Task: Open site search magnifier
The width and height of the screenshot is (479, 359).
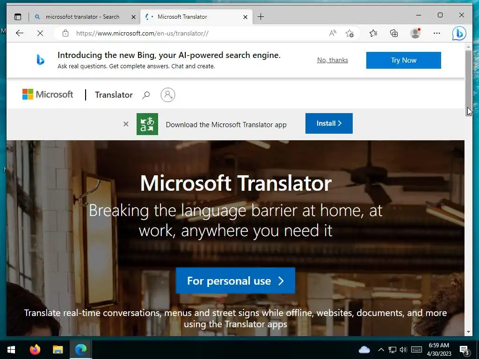Action: pyautogui.click(x=146, y=95)
